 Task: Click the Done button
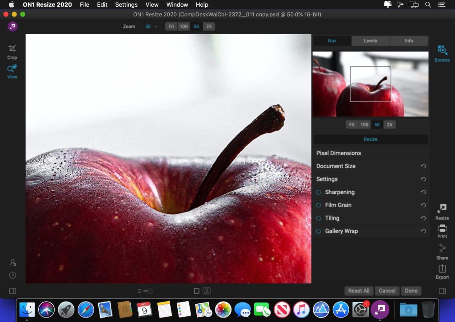click(411, 291)
